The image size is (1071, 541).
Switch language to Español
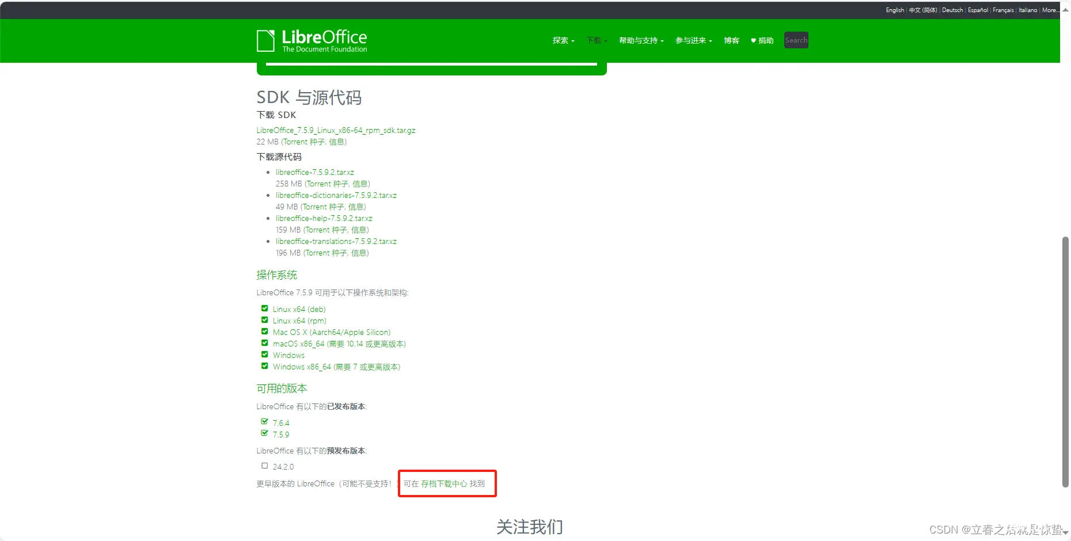pos(978,10)
